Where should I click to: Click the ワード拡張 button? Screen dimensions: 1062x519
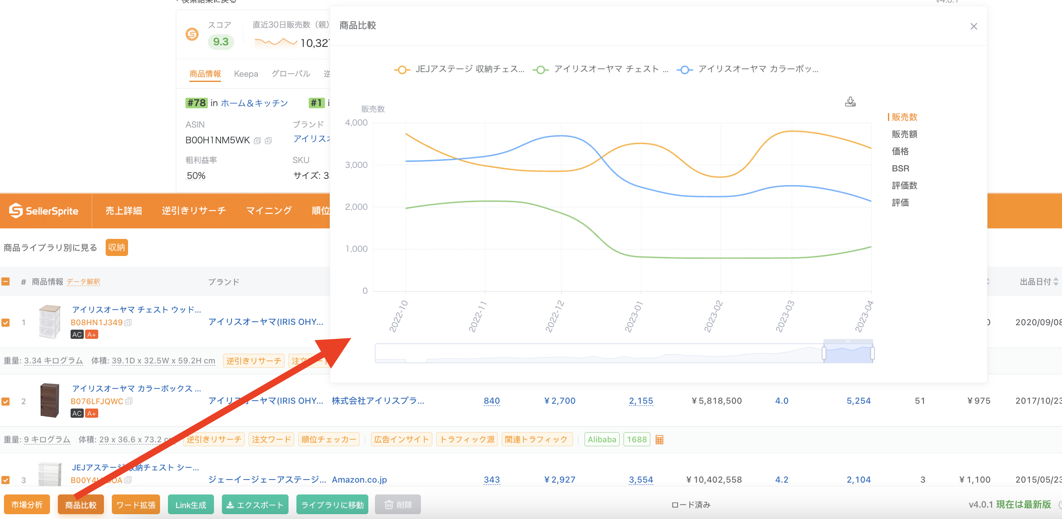136,505
